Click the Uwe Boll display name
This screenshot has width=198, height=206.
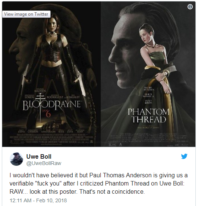(x=39, y=156)
